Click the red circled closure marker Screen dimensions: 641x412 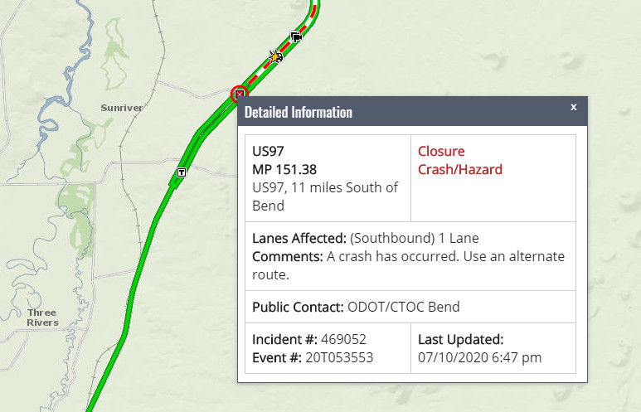[239, 94]
